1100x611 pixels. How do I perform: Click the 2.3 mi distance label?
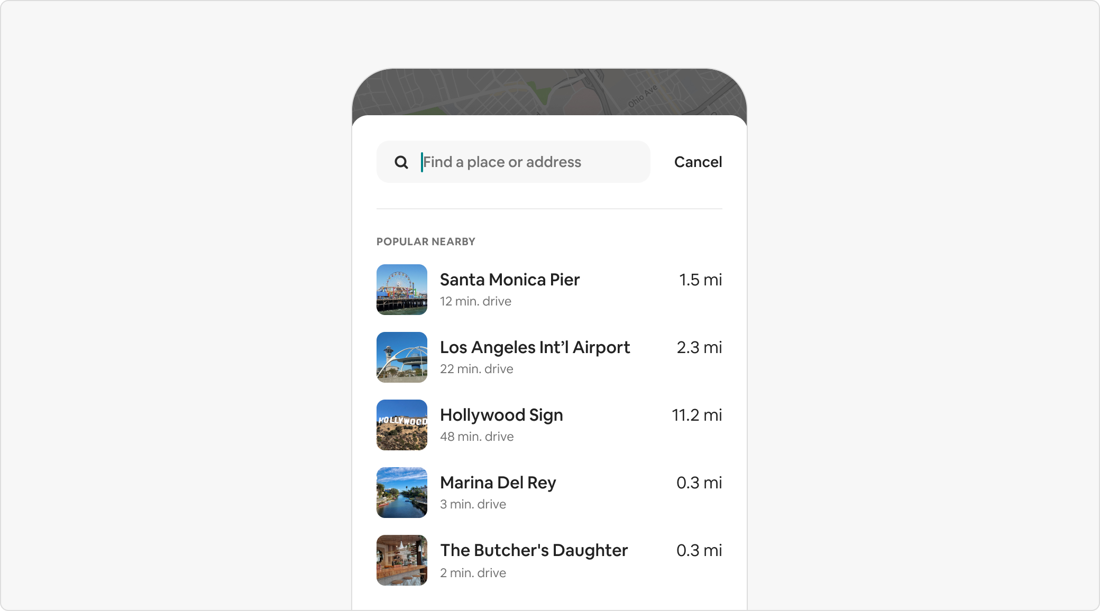[699, 347]
